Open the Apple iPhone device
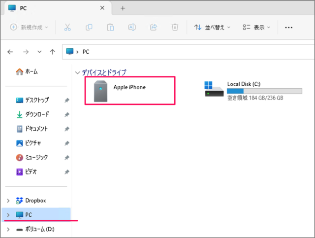315x238 pixels. [x=129, y=91]
